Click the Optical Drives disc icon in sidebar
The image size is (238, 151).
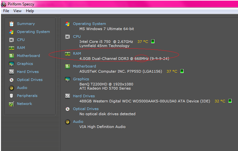(12, 80)
